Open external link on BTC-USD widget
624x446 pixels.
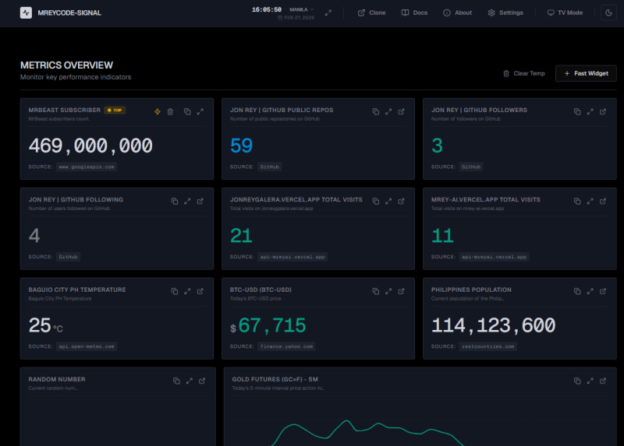coord(402,290)
